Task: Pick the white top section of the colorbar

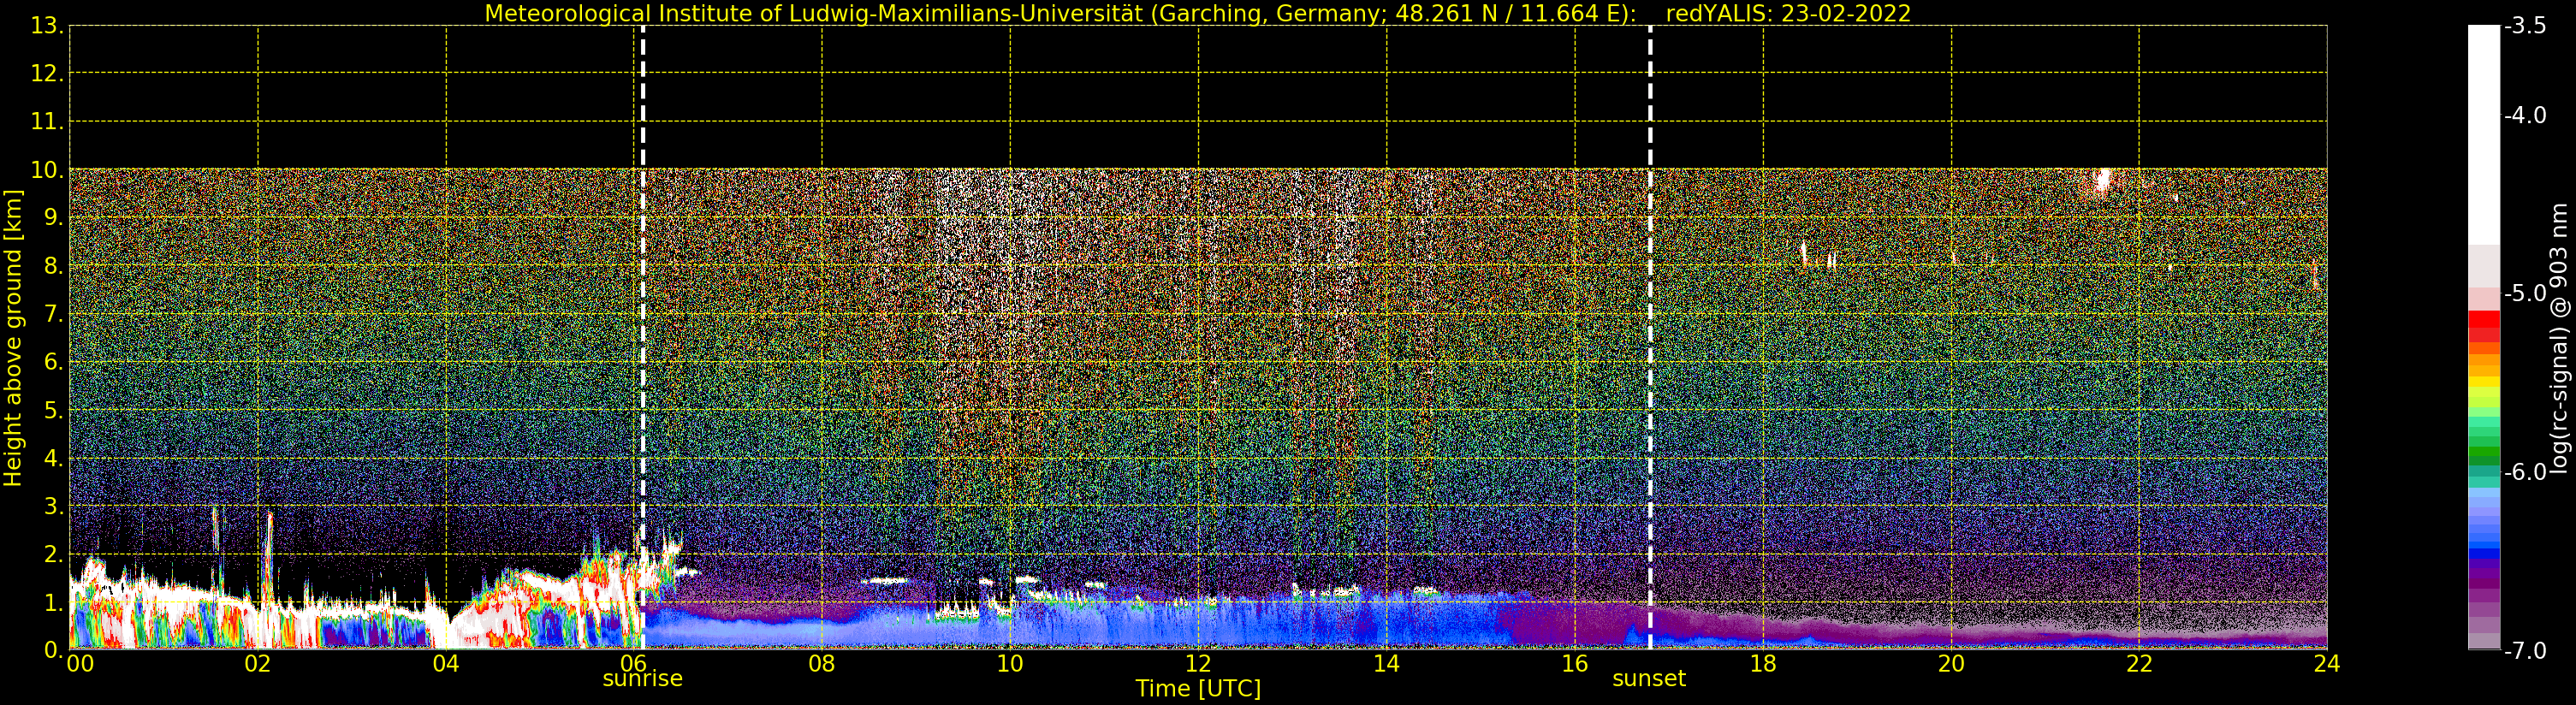Action: click(x=2484, y=135)
